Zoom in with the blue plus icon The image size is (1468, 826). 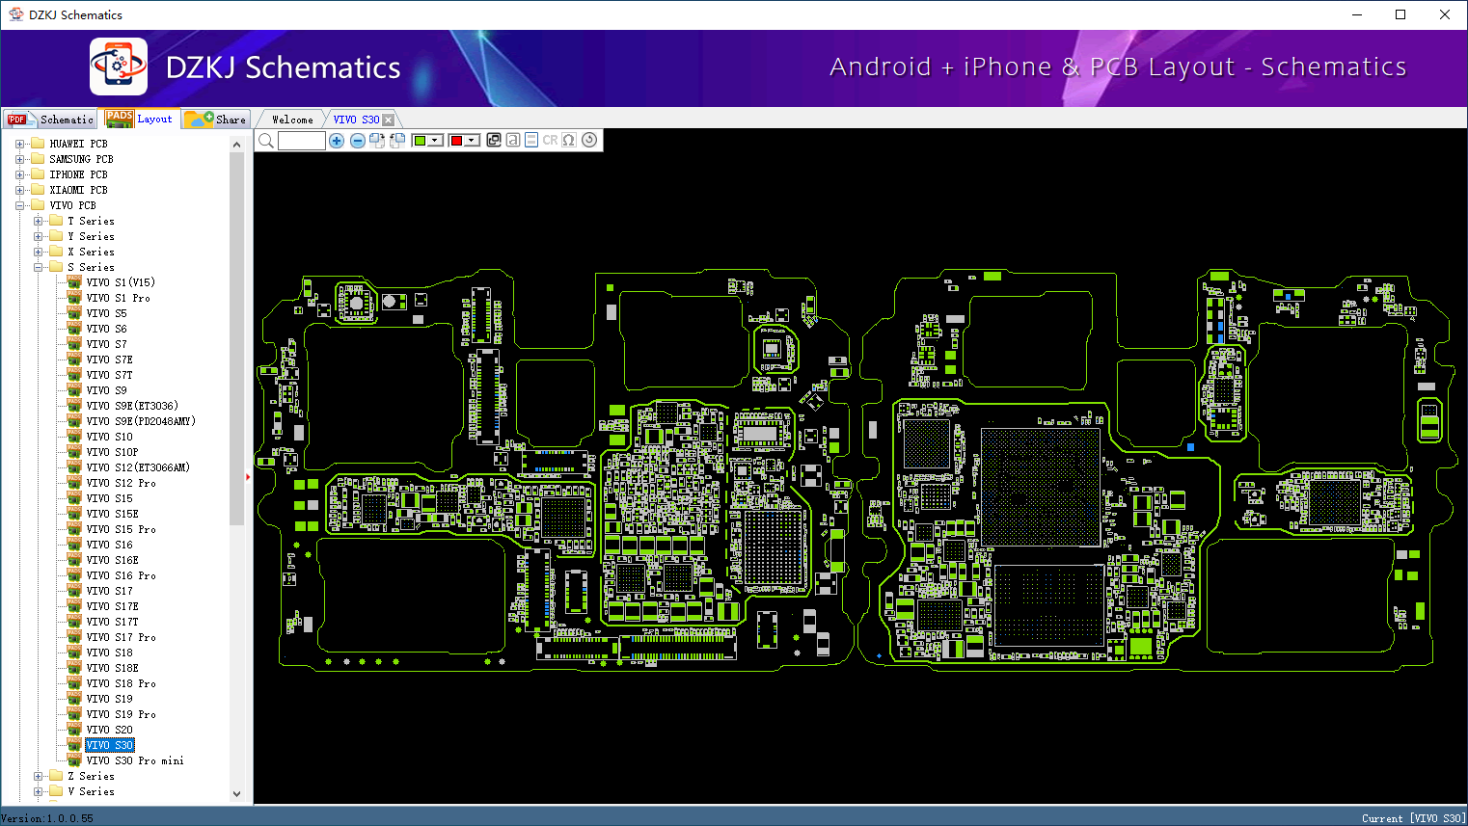(337, 141)
